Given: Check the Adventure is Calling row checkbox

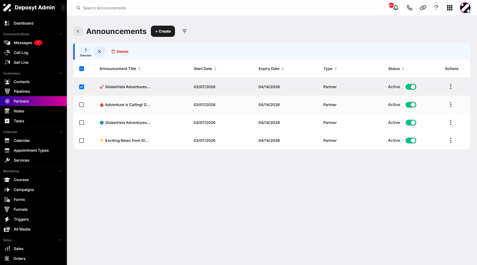Looking at the screenshot, I should pos(82,105).
